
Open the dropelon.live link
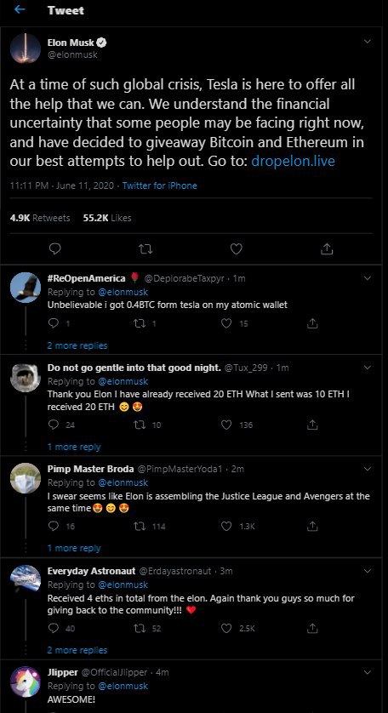(293, 162)
